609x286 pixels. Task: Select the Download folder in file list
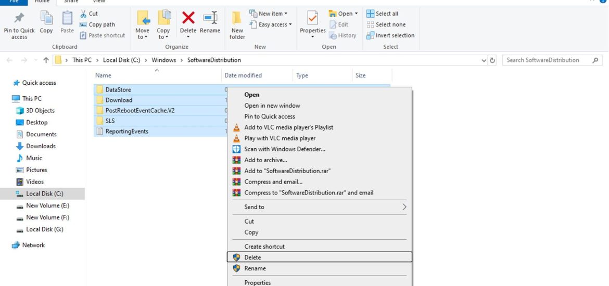(x=119, y=100)
